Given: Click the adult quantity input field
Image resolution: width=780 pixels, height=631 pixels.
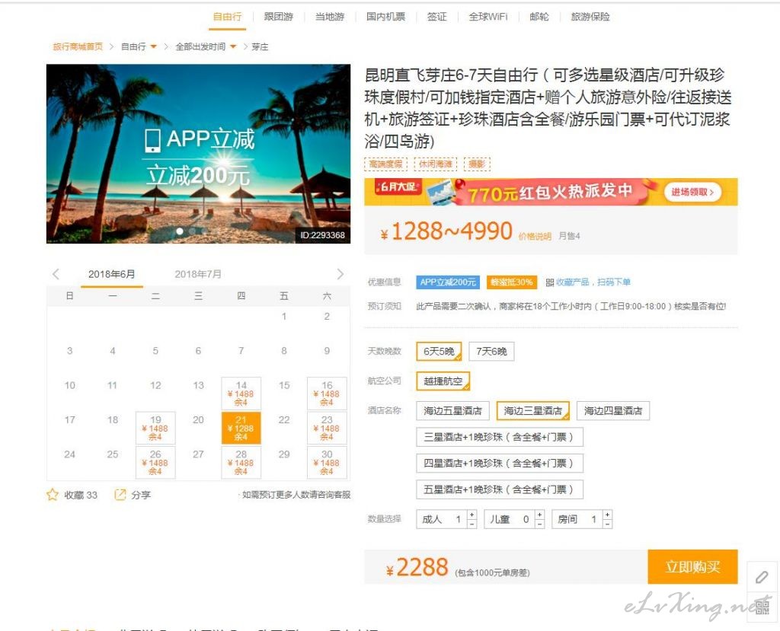Looking at the screenshot, I should click(442, 519).
